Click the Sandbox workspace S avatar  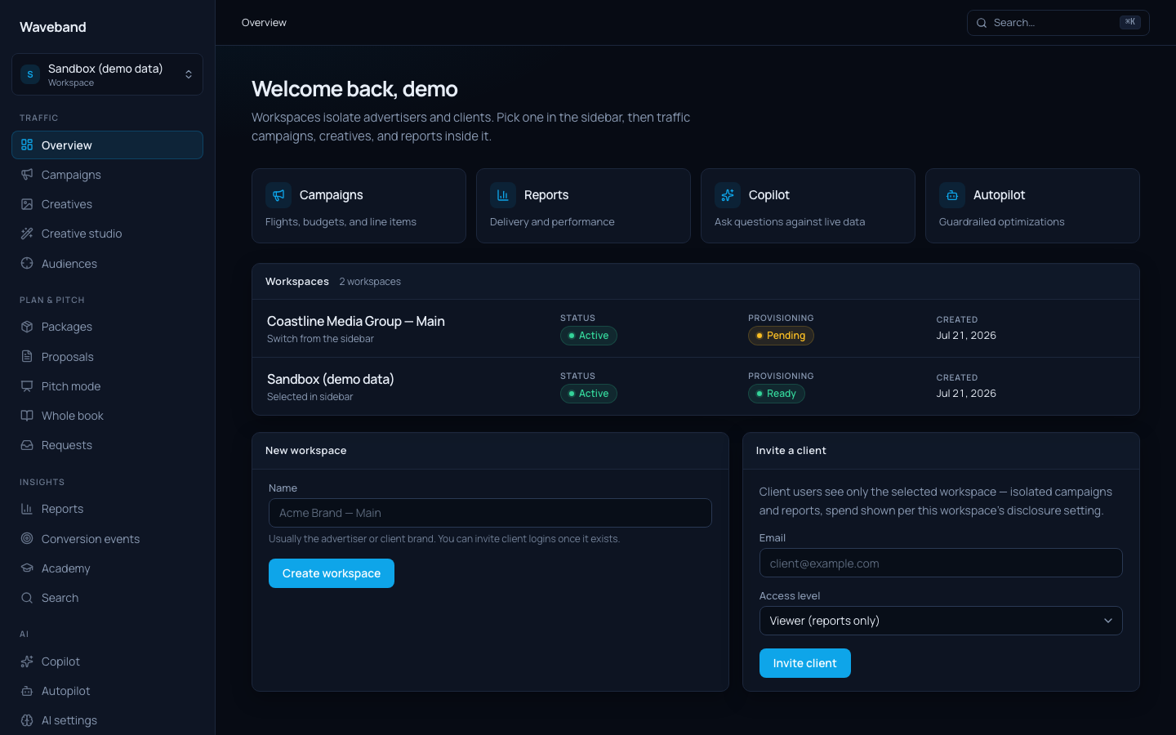[30, 74]
